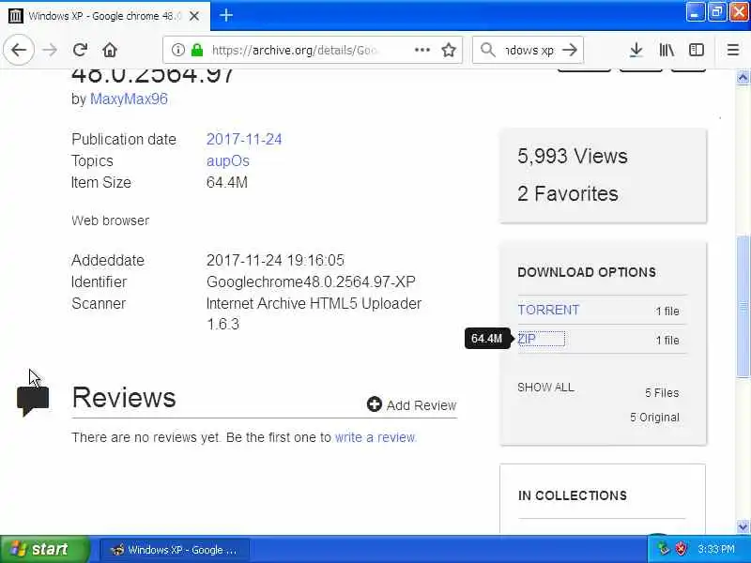
Task: Click scrollbar up arrow
Action: 743,78
